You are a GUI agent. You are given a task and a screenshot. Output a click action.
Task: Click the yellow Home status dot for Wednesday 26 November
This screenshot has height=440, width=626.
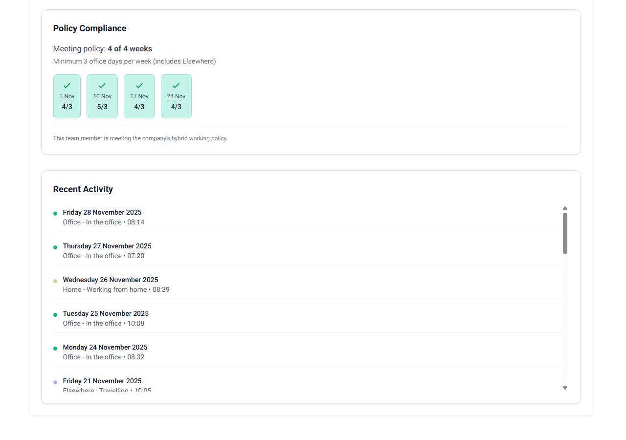click(55, 281)
